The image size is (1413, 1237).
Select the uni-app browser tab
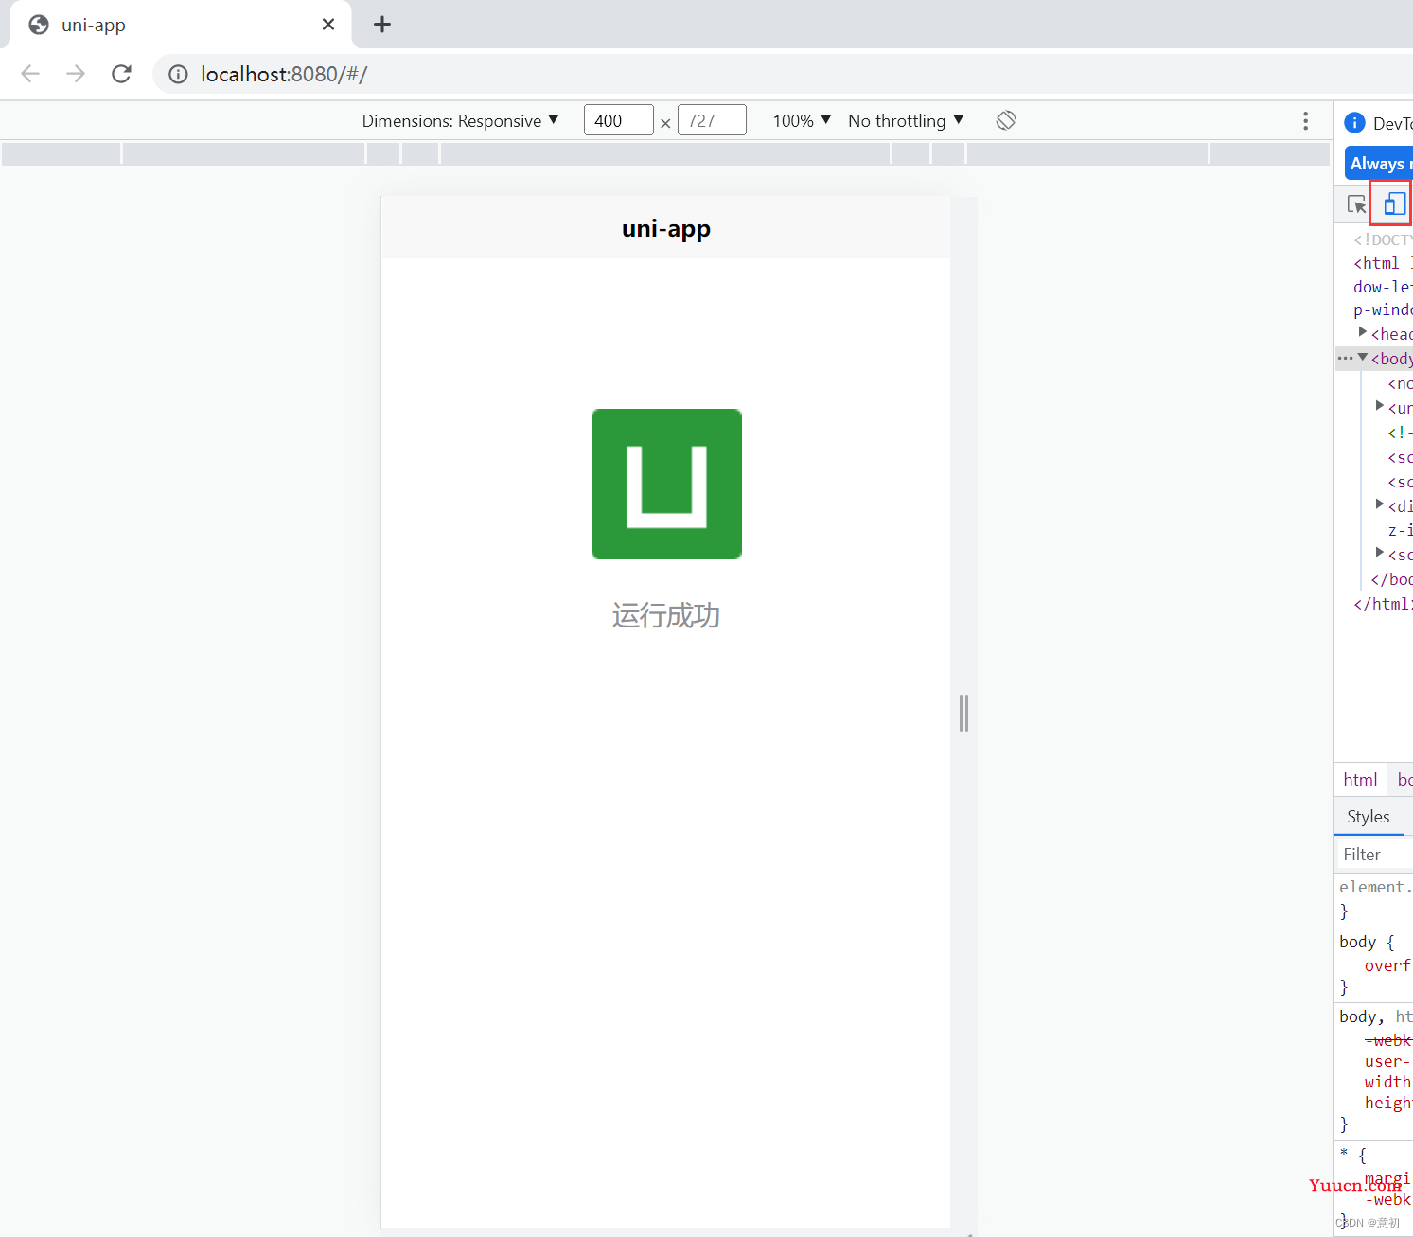click(x=180, y=25)
